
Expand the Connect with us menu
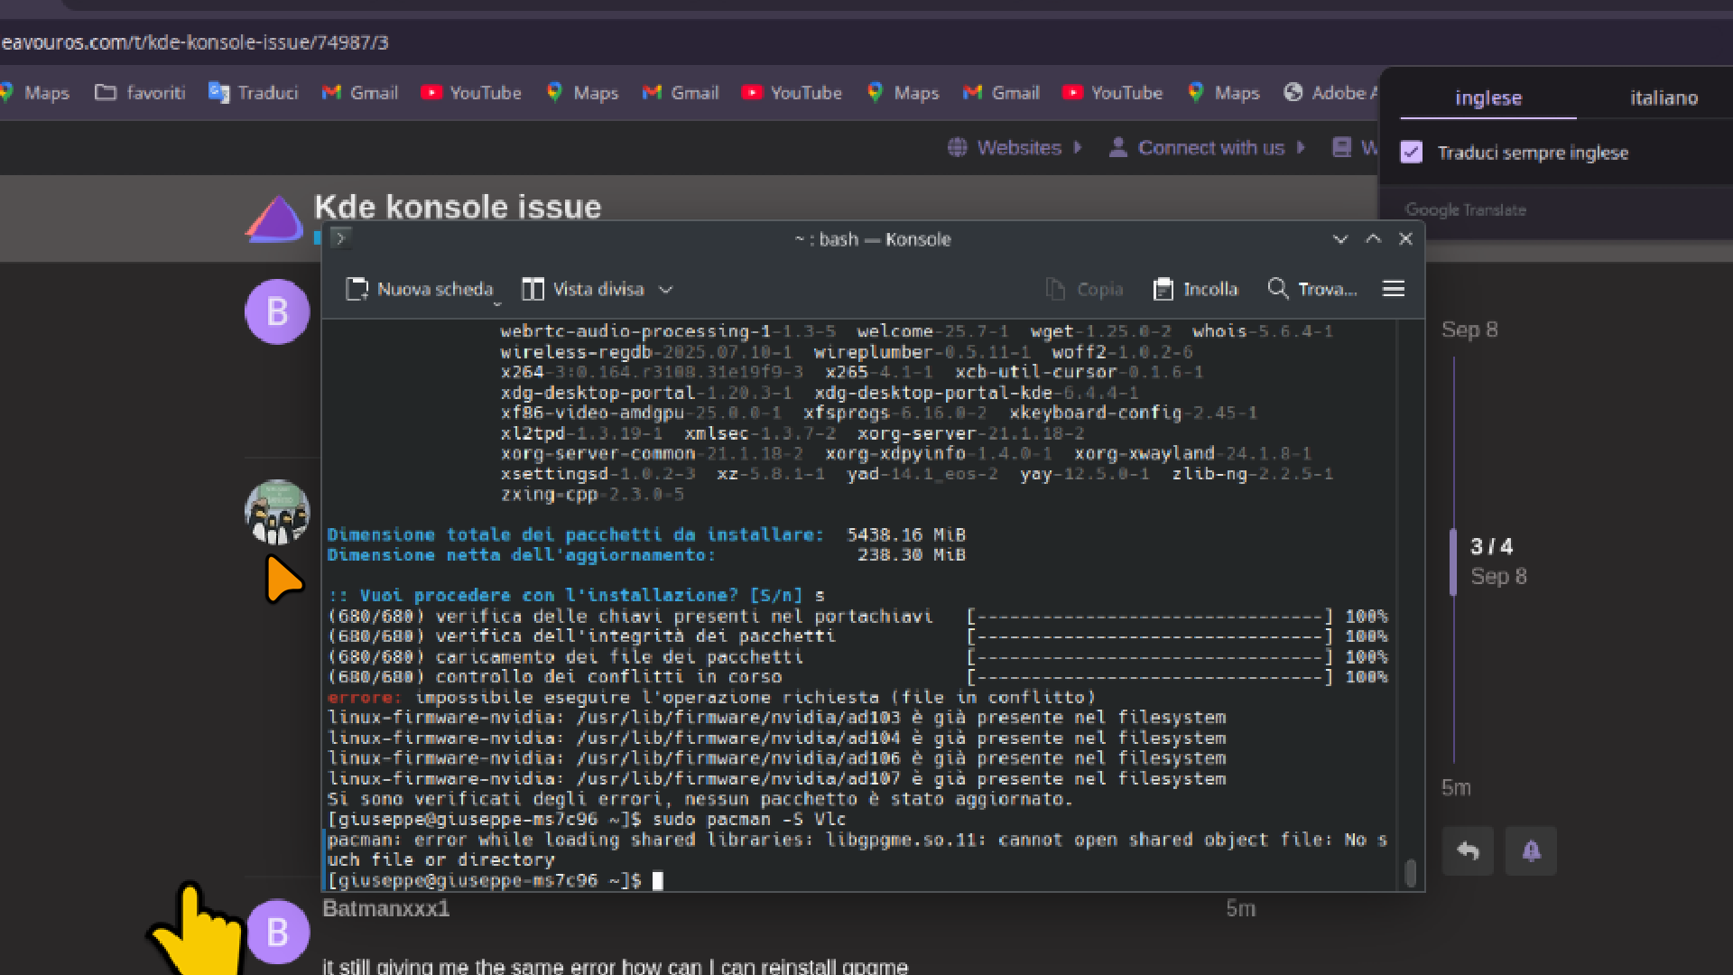coord(1210,147)
